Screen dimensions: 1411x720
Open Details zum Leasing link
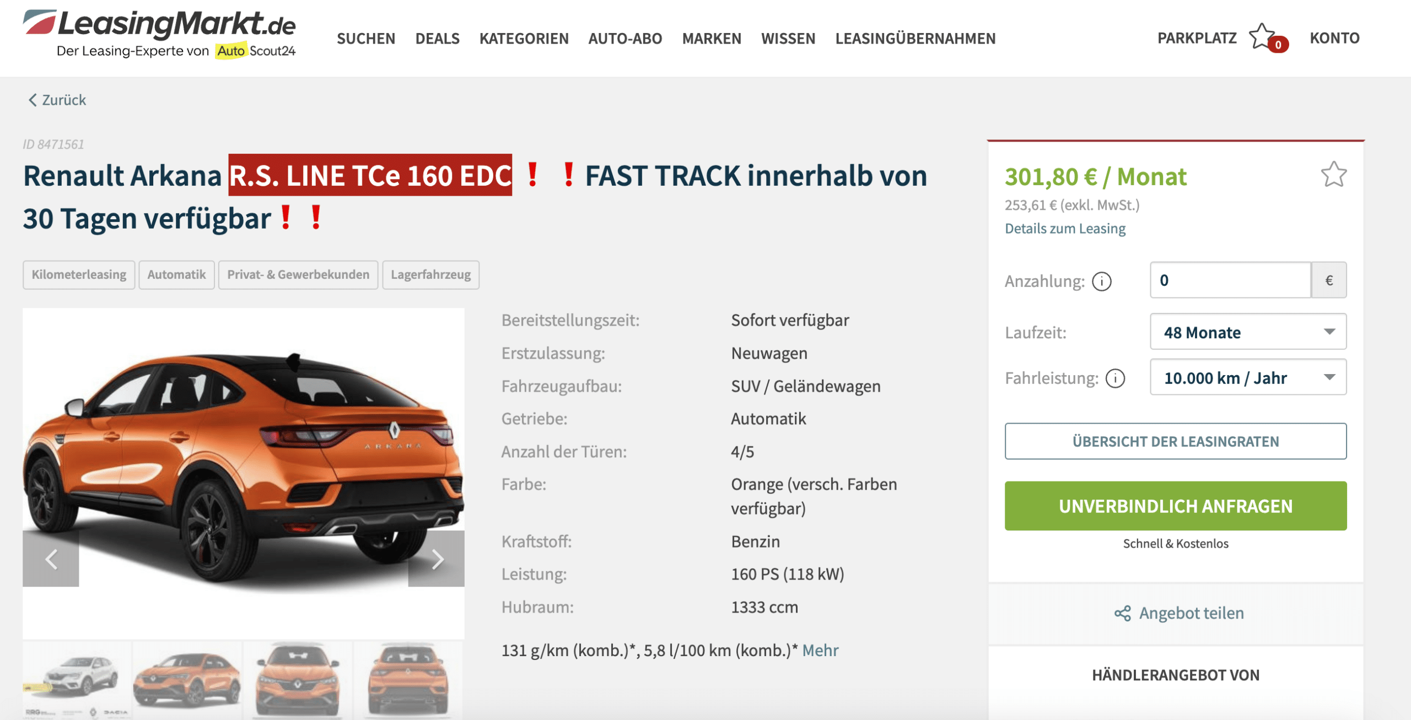1065,228
